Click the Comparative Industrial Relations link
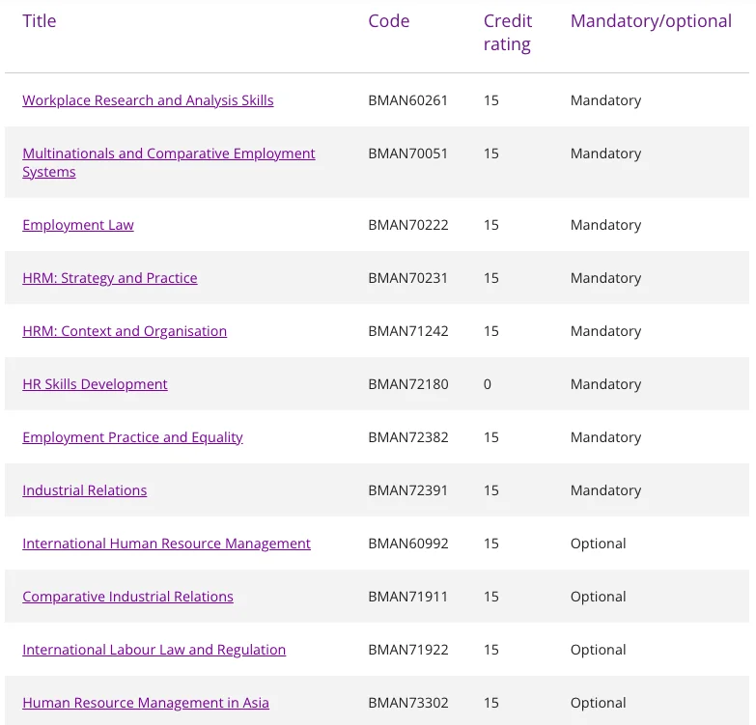The height and width of the screenshot is (725, 756). pyautogui.click(x=127, y=597)
